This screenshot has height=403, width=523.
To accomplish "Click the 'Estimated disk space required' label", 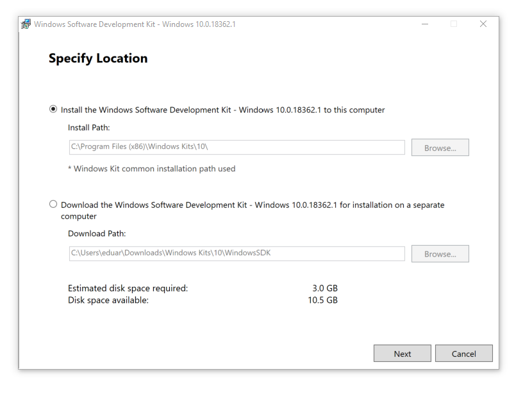I will pyautogui.click(x=128, y=289).
